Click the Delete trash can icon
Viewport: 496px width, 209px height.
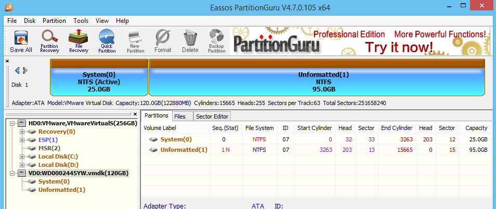[190, 41]
